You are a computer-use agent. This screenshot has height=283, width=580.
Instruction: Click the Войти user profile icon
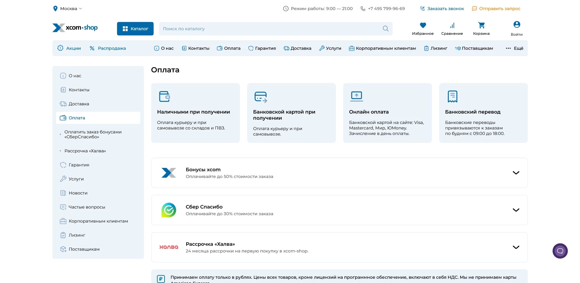[x=517, y=25]
